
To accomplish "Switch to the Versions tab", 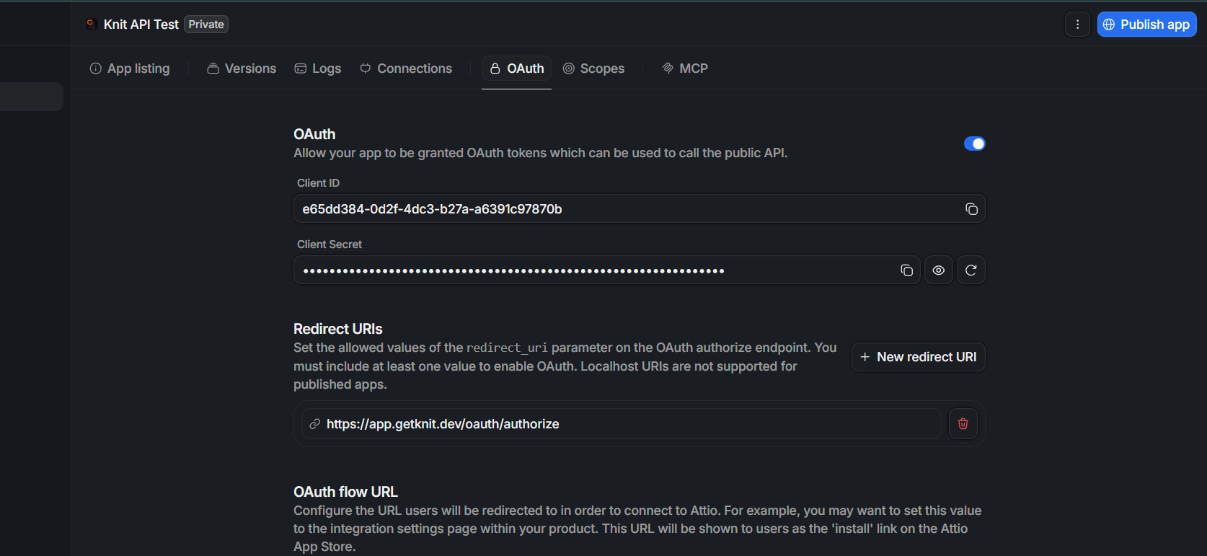I will click(242, 69).
